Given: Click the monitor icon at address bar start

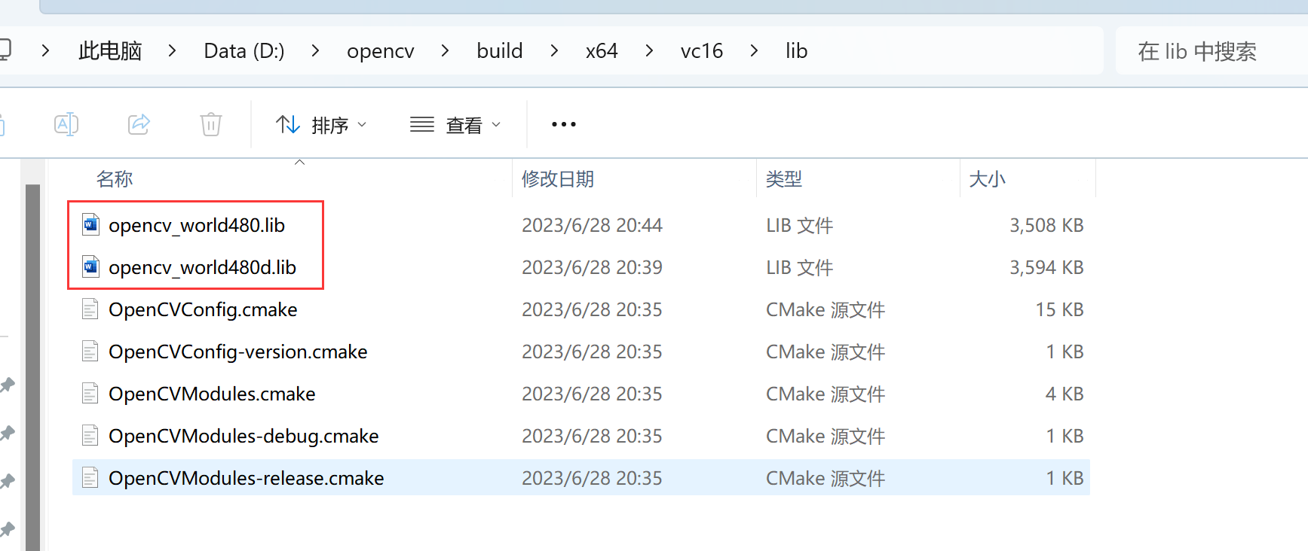Looking at the screenshot, I should pos(5,50).
